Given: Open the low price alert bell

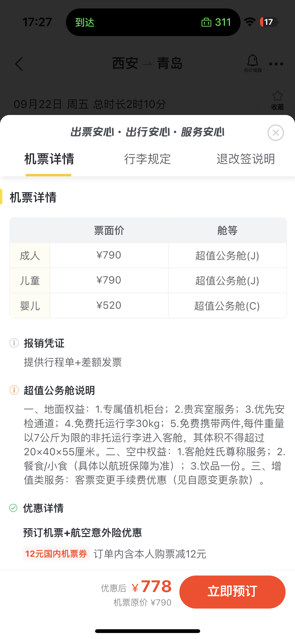Looking at the screenshot, I should (x=253, y=63).
